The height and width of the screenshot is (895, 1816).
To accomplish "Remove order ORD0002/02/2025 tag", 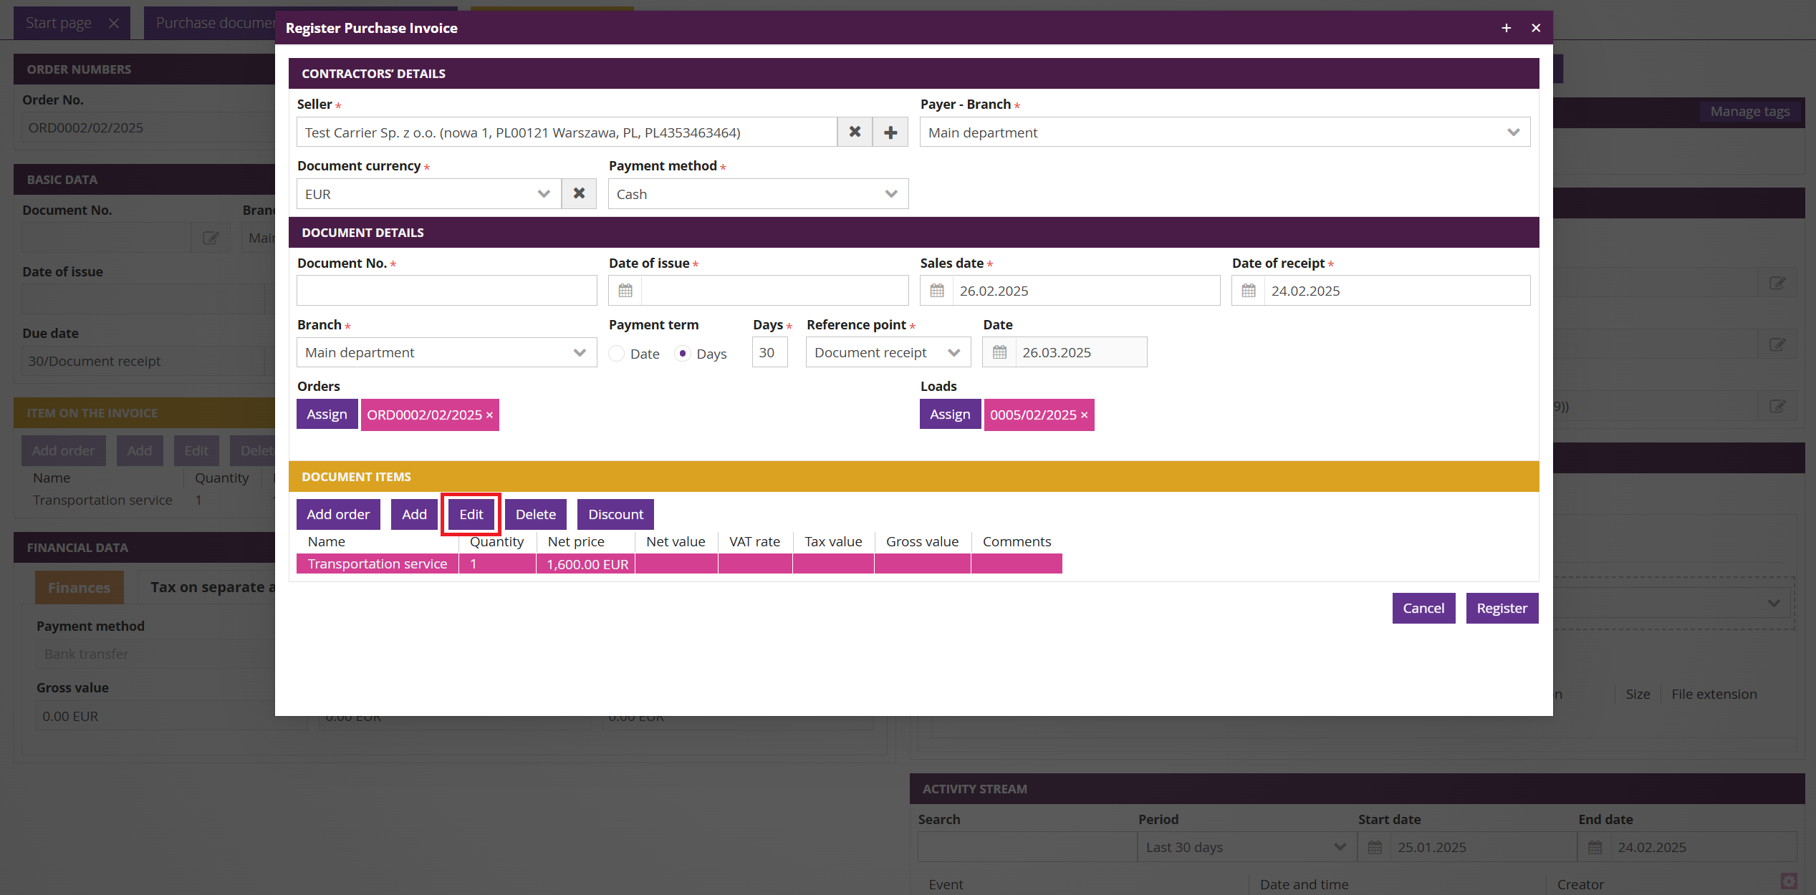I will pos(490,415).
